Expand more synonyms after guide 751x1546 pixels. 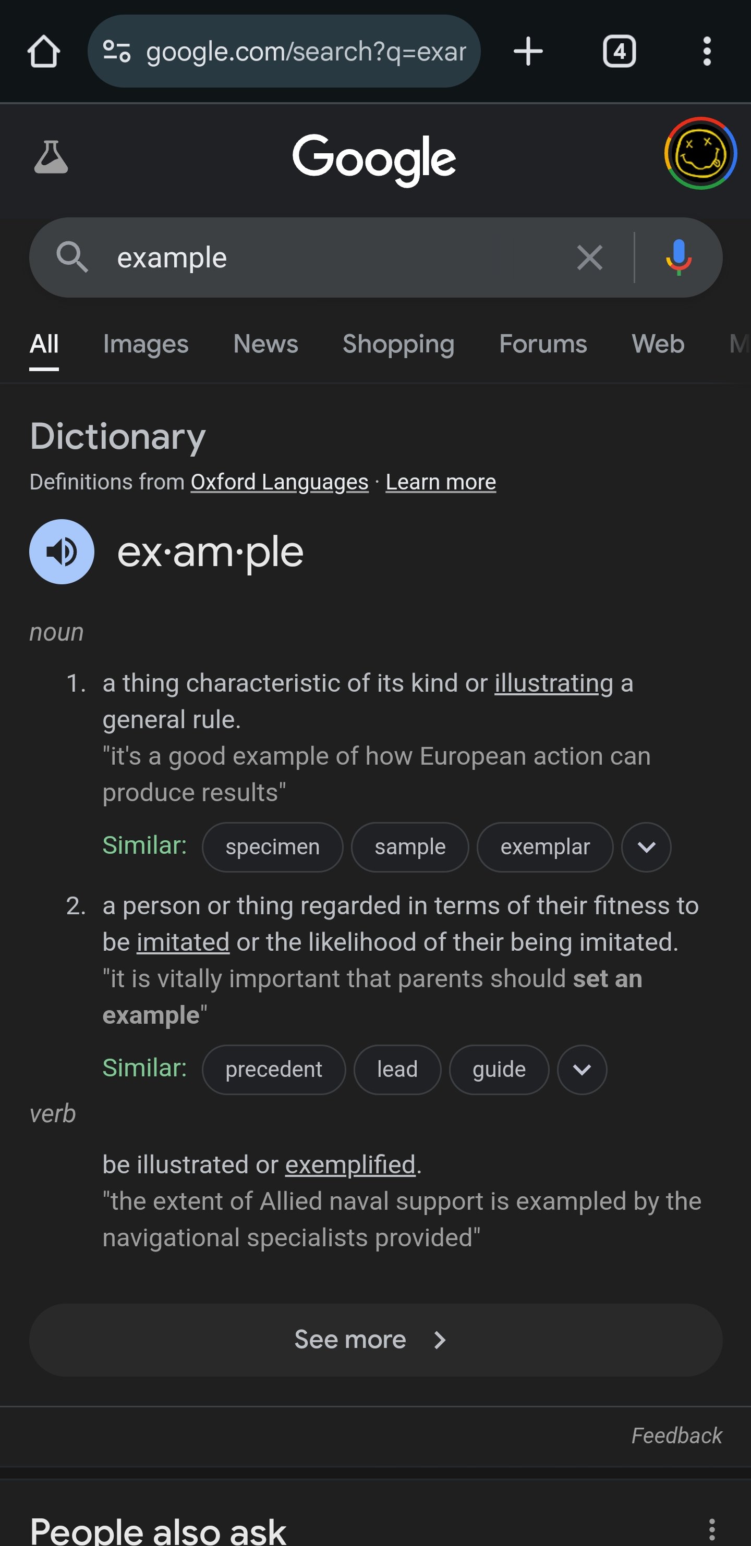pyautogui.click(x=582, y=1070)
